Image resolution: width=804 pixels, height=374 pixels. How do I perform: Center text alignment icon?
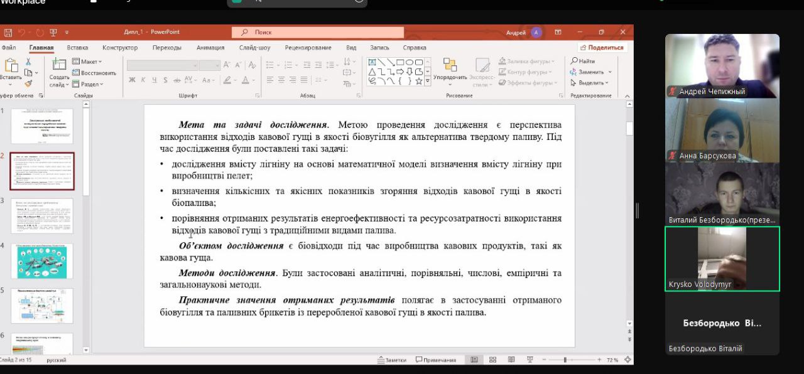pyautogui.click(x=283, y=80)
